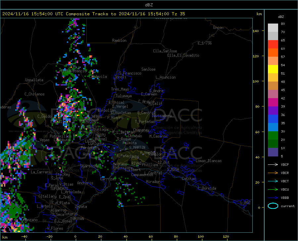Click the Uspallata label on map
Viewport: 298px width, 241px height.
34,80
